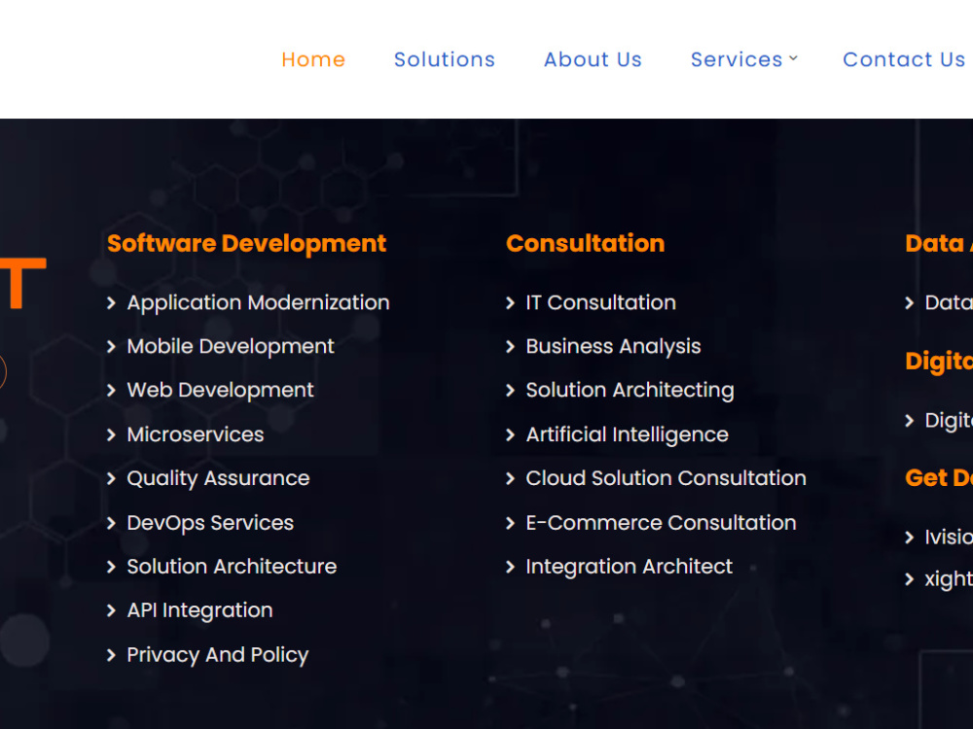
Task: Open Microservices link
Action: [196, 434]
